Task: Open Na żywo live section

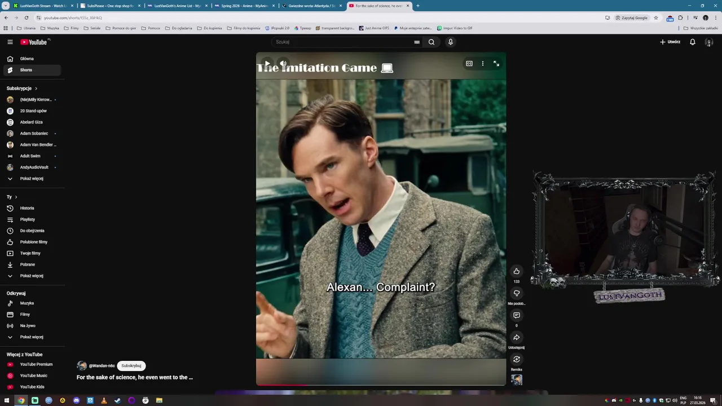Action: tap(32, 326)
